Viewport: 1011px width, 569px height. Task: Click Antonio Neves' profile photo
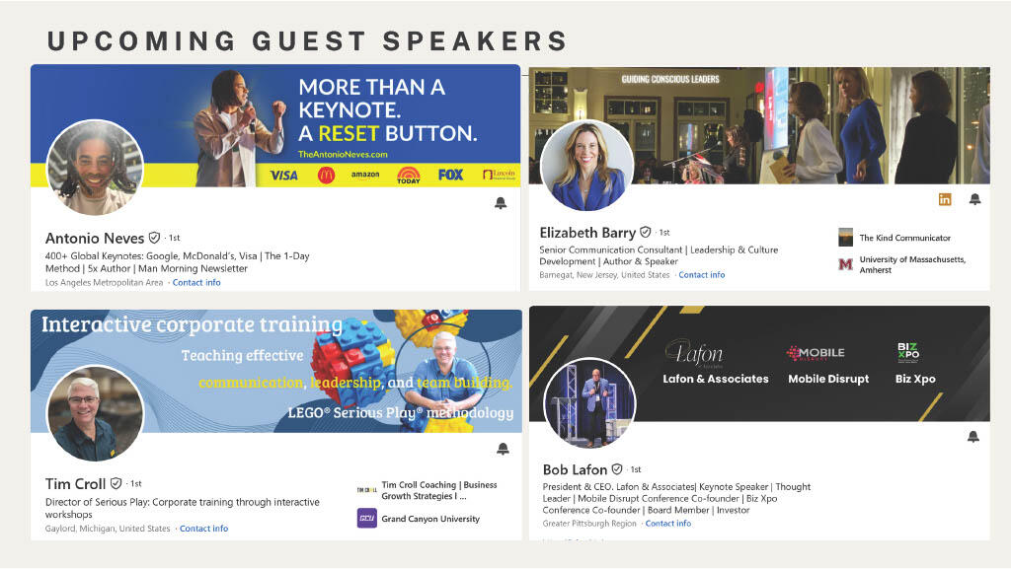pos(95,168)
